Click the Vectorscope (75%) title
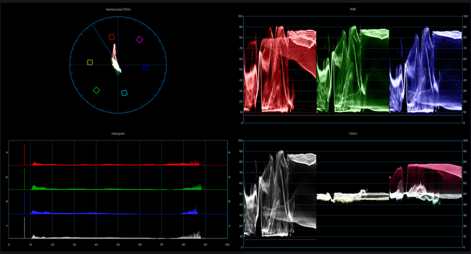The height and width of the screenshot is (254, 471). point(118,9)
